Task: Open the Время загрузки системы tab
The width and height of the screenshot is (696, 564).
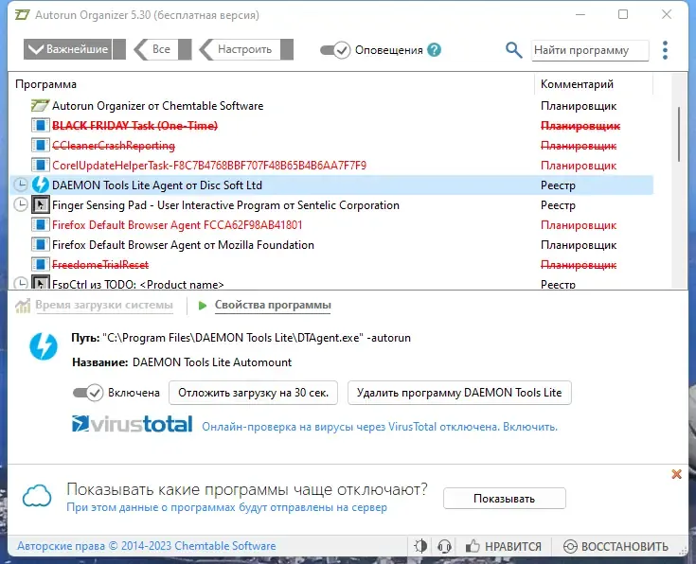Action: [x=104, y=306]
